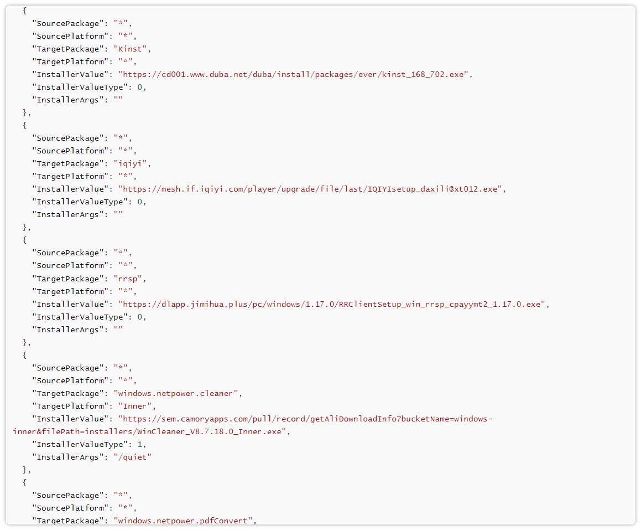Screen dimensions: 641x530
Task: Click the iqiyi.com IQIYIsetup installer URL
Action: [312, 189]
